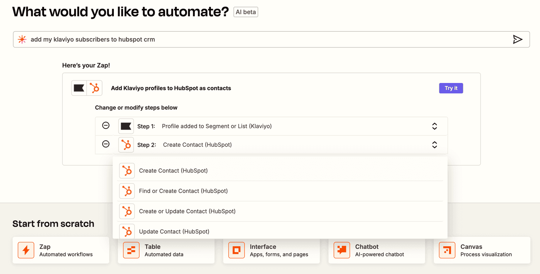Remove Step 1 using its minus toggle

coord(105,126)
